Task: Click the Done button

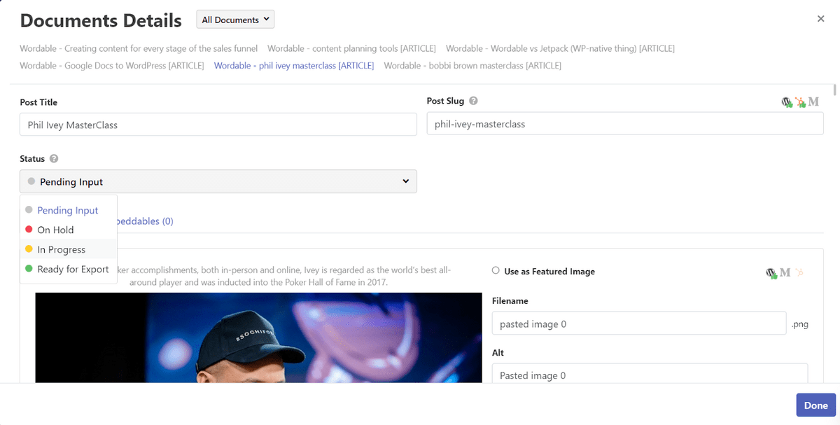Action: pyautogui.click(x=815, y=405)
